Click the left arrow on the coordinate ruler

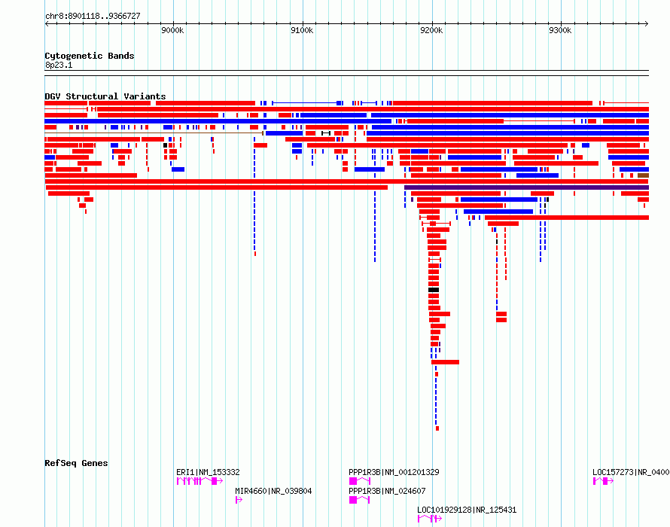tap(47, 24)
